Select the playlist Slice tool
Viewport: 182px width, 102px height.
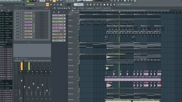pyautogui.click(x=69, y=8)
